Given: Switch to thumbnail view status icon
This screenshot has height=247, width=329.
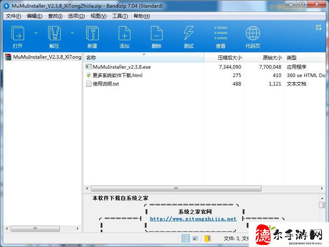Looking at the screenshot, I should [195, 239].
